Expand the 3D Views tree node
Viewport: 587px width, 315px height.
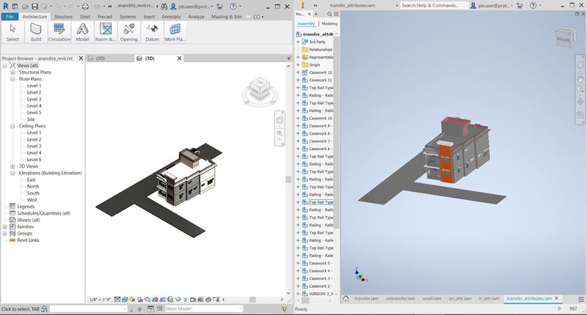(12, 166)
